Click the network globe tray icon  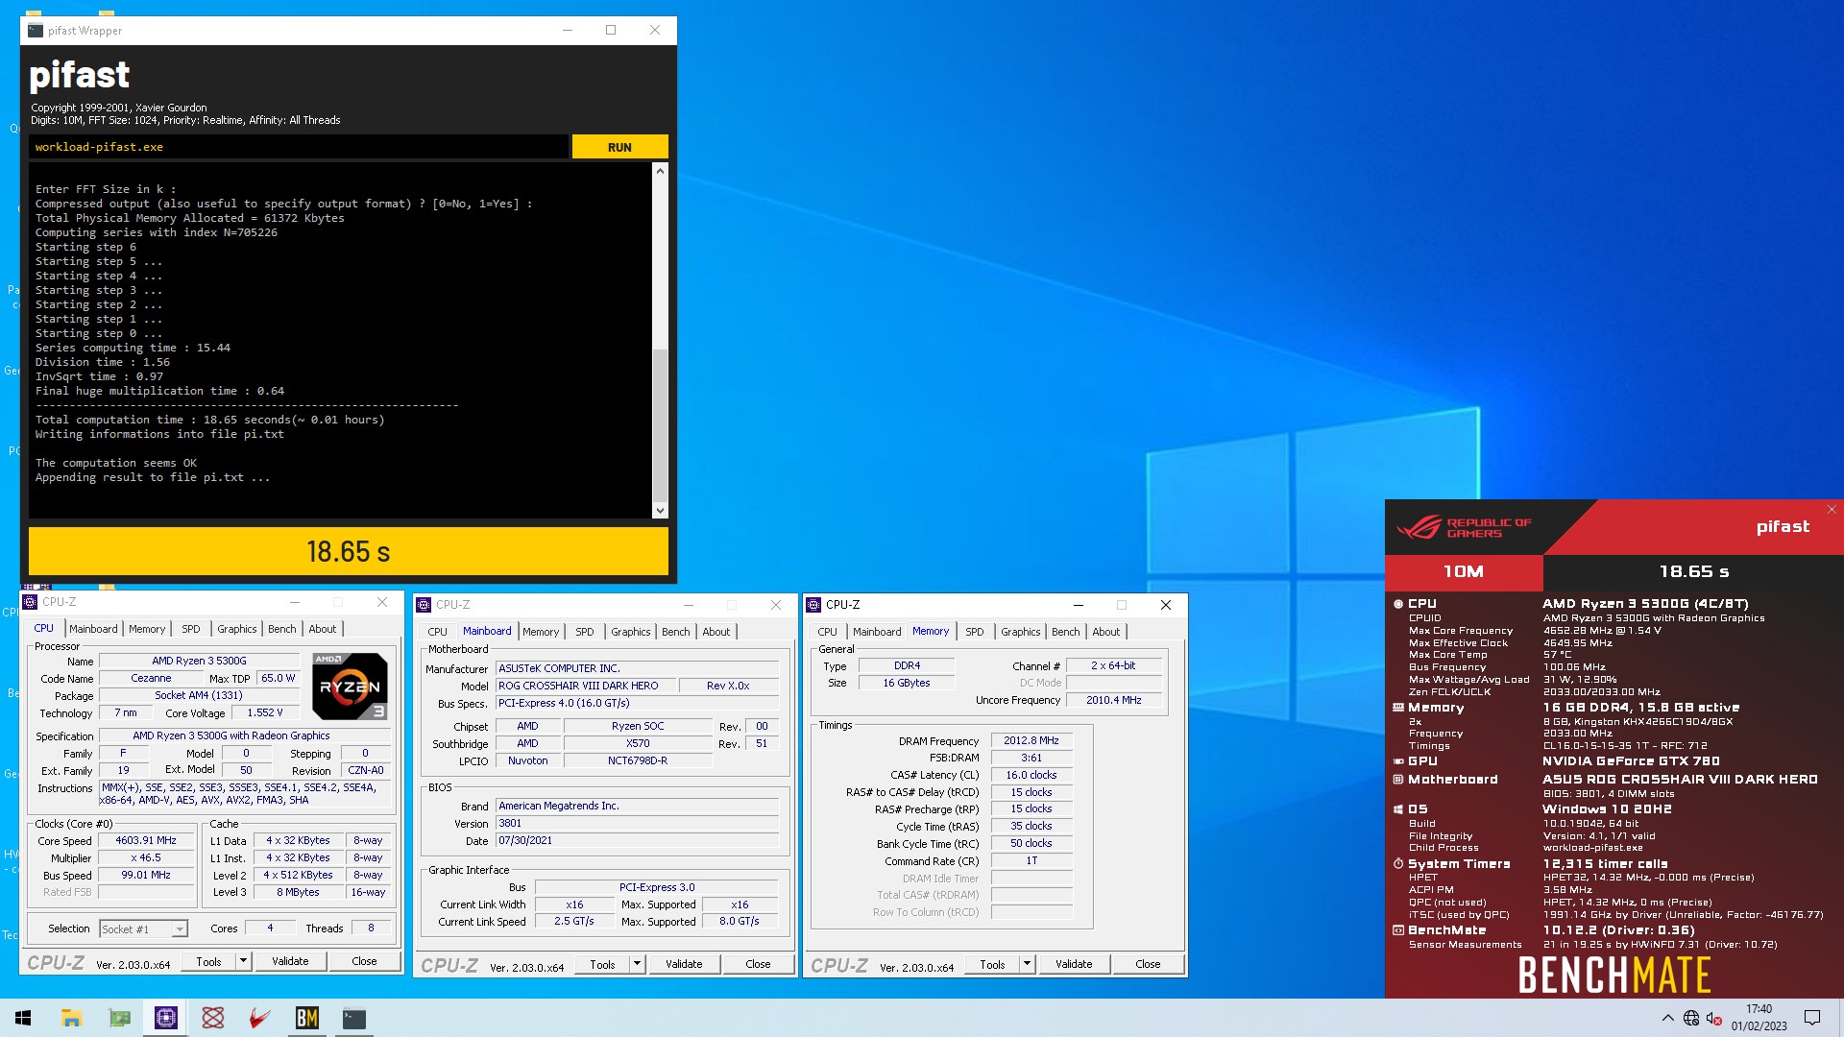tap(1691, 1018)
